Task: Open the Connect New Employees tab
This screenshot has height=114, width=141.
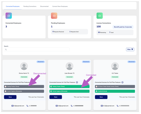Action: point(60,6)
